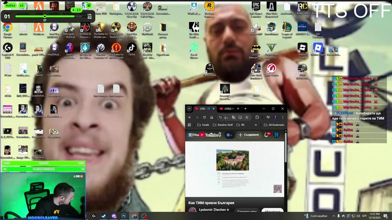Open Black Desert desktop shortcut

[x=209, y=70]
